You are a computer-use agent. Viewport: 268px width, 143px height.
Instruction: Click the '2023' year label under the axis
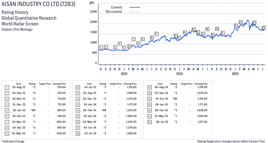click(124, 74)
